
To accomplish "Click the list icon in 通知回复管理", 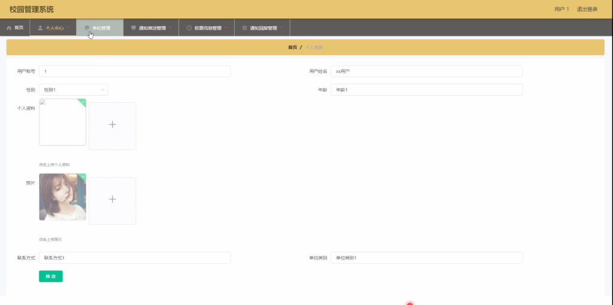I will [x=245, y=28].
